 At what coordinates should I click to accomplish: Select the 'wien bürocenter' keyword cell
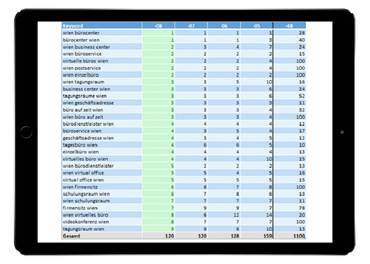pos(101,33)
